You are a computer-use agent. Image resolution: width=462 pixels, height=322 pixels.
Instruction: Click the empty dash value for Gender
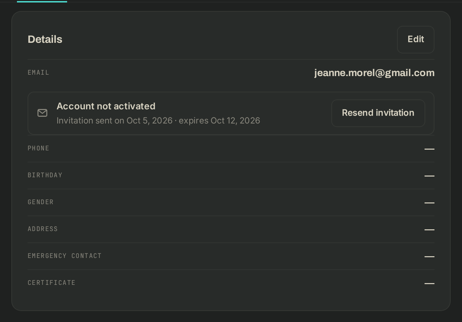coord(430,203)
